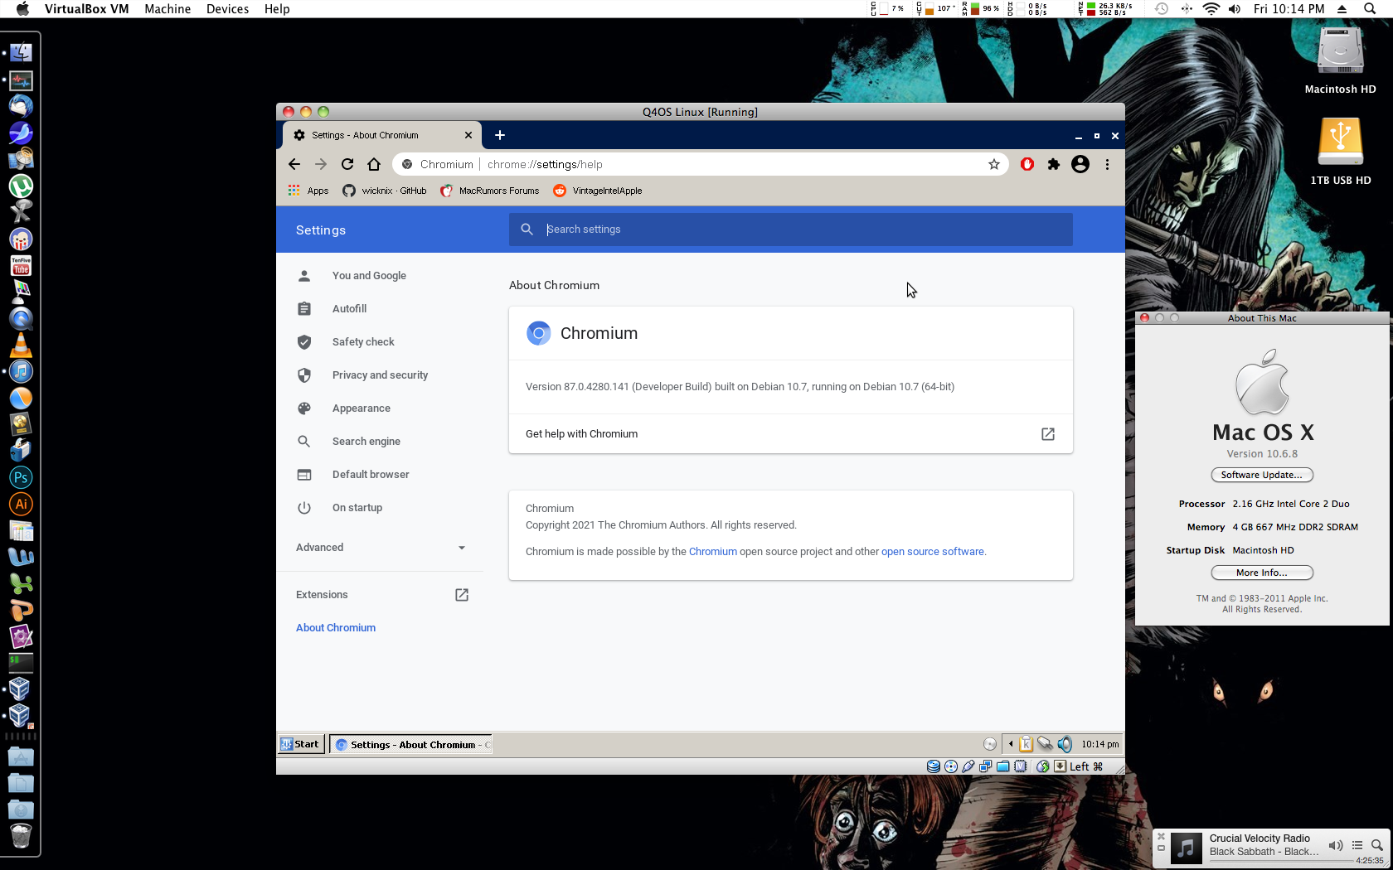Viewport: 1393px width, 870px height.
Task: Bookmark this page with the star icon
Action: [x=994, y=164]
